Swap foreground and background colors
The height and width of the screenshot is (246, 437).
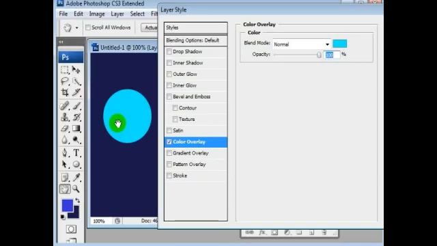tap(77, 200)
